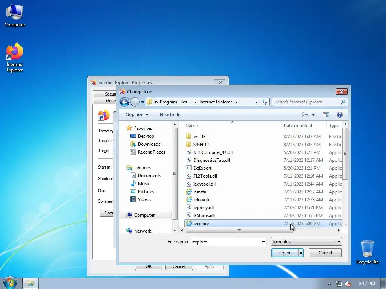Select the en-US folder icon
The width and height of the screenshot is (386, 289).
[x=189, y=136]
